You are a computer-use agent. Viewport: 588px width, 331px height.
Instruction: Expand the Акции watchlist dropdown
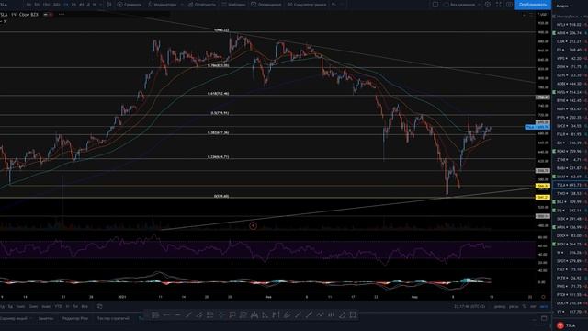(563, 6)
